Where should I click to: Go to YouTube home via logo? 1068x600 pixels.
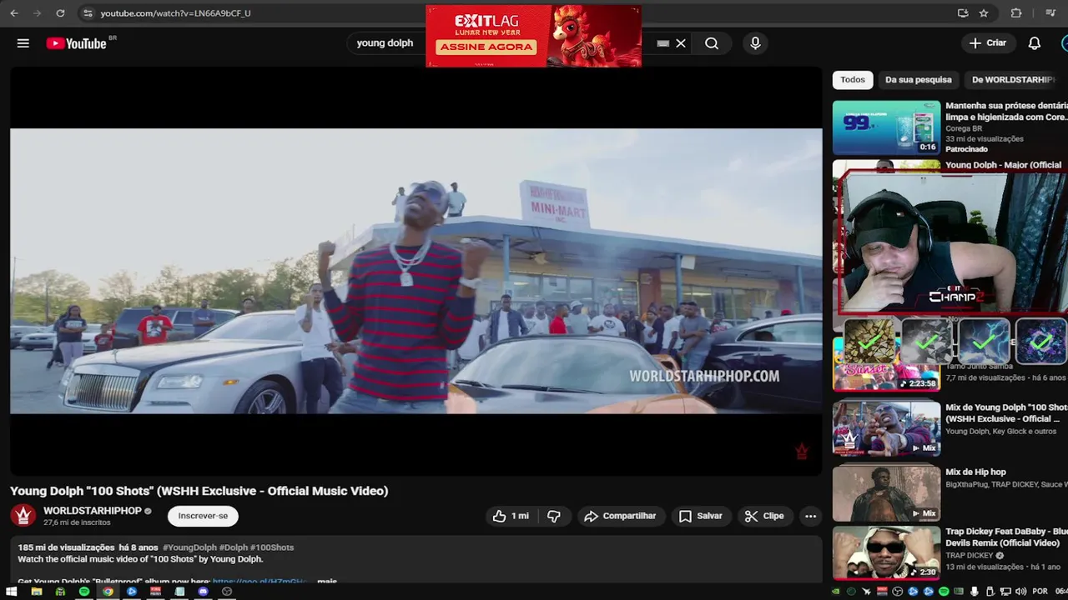tap(77, 43)
